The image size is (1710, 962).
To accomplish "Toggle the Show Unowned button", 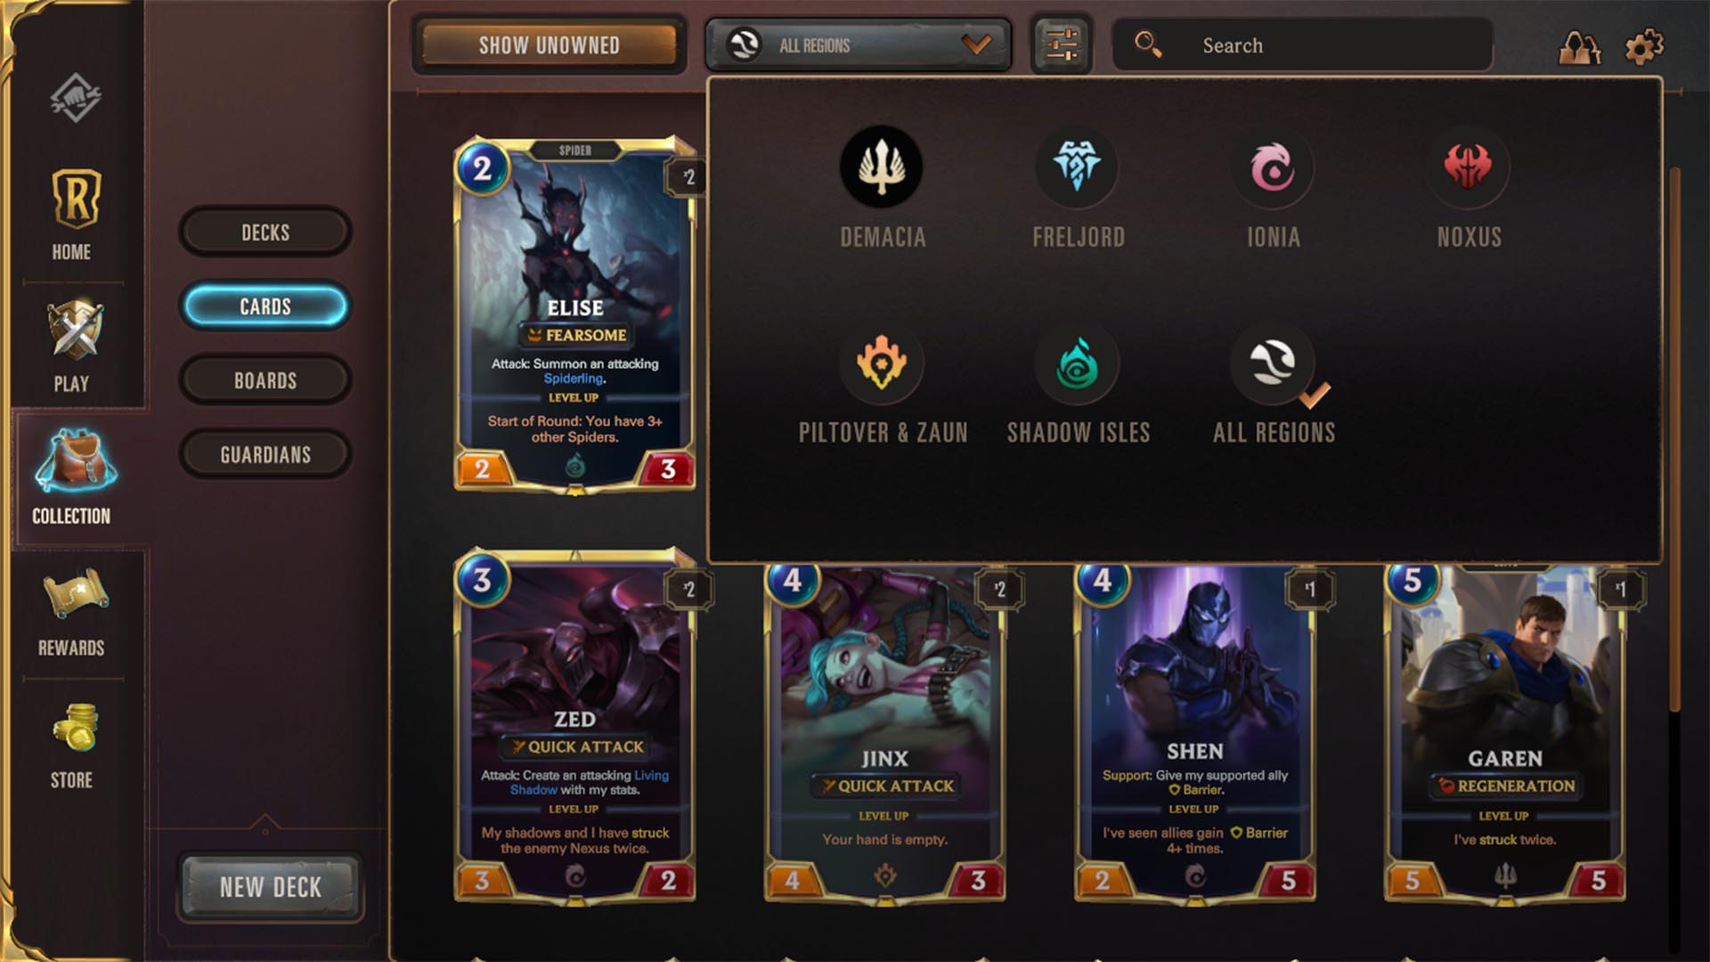I will point(549,45).
